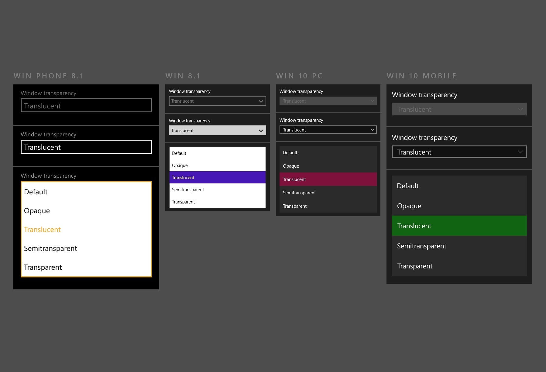546x372 pixels.
Task: Open the grayed Translucent combo box in Win 10 PC
Action: [328, 101]
